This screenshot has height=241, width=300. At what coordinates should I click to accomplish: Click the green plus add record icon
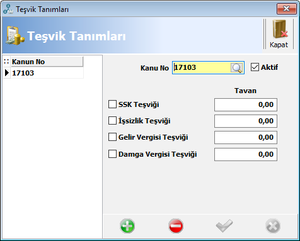click(127, 226)
